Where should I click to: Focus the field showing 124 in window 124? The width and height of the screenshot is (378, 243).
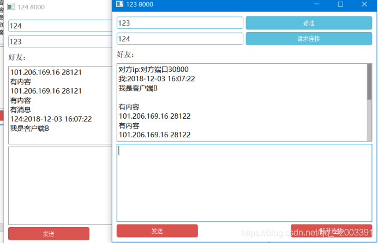(x=60, y=26)
